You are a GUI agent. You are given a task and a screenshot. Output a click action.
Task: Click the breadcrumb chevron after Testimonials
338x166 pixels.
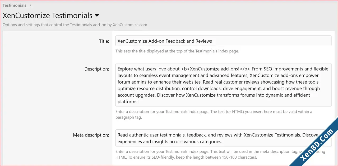pos(31,5)
